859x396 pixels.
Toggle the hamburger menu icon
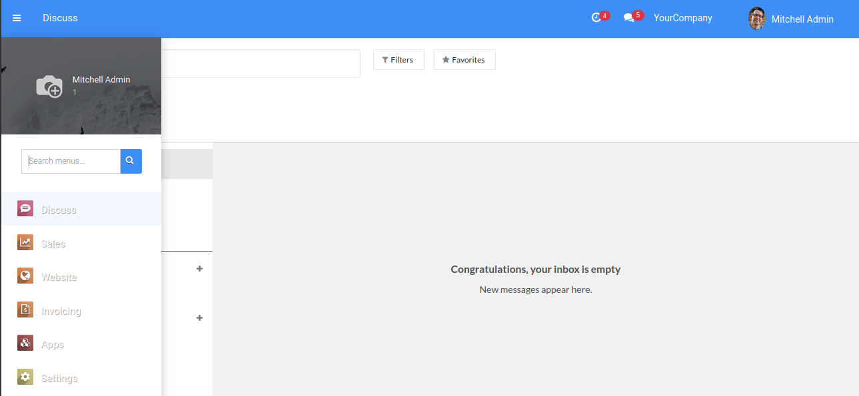(17, 18)
